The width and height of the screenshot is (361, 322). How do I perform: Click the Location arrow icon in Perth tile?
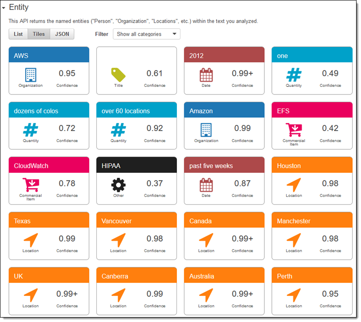click(294, 295)
